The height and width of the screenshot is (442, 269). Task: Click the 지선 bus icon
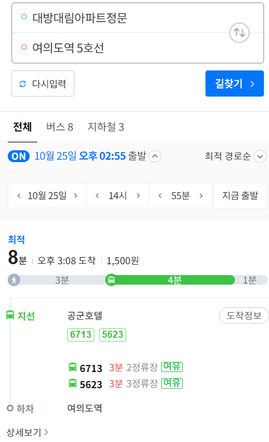(10, 315)
